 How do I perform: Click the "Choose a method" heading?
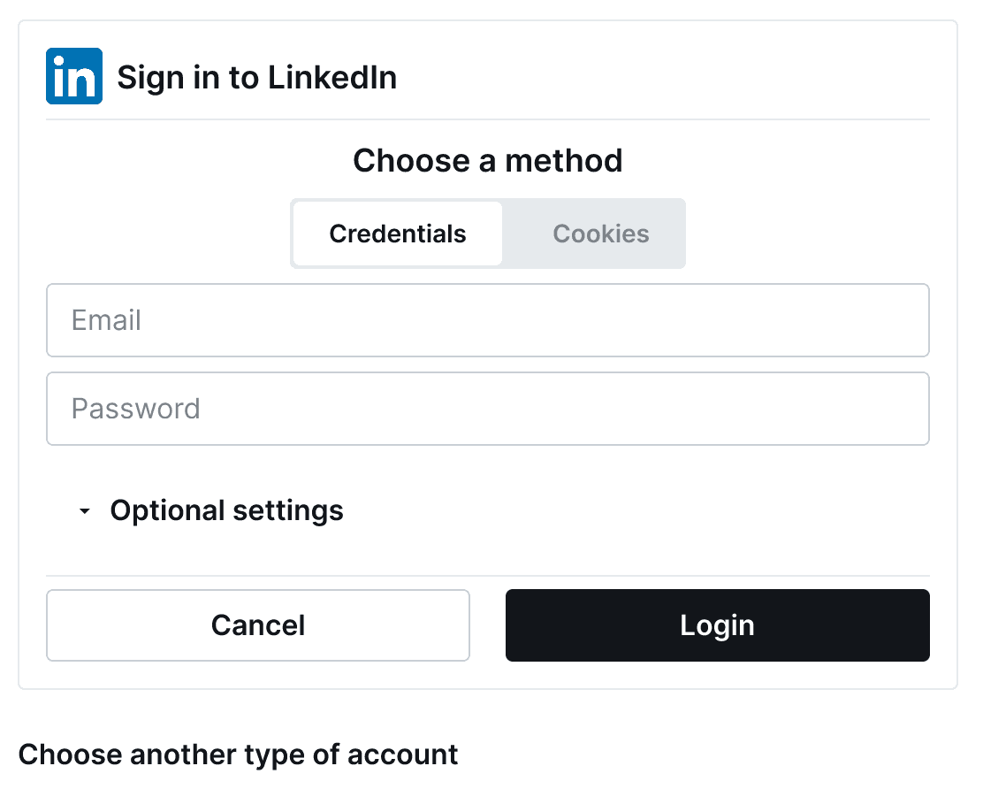(x=488, y=161)
